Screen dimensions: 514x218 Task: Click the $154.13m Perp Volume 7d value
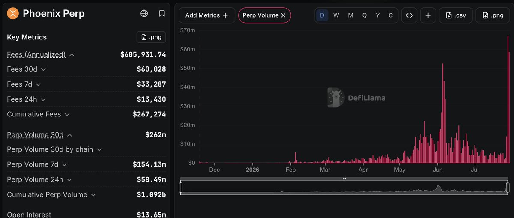point(149,165)
